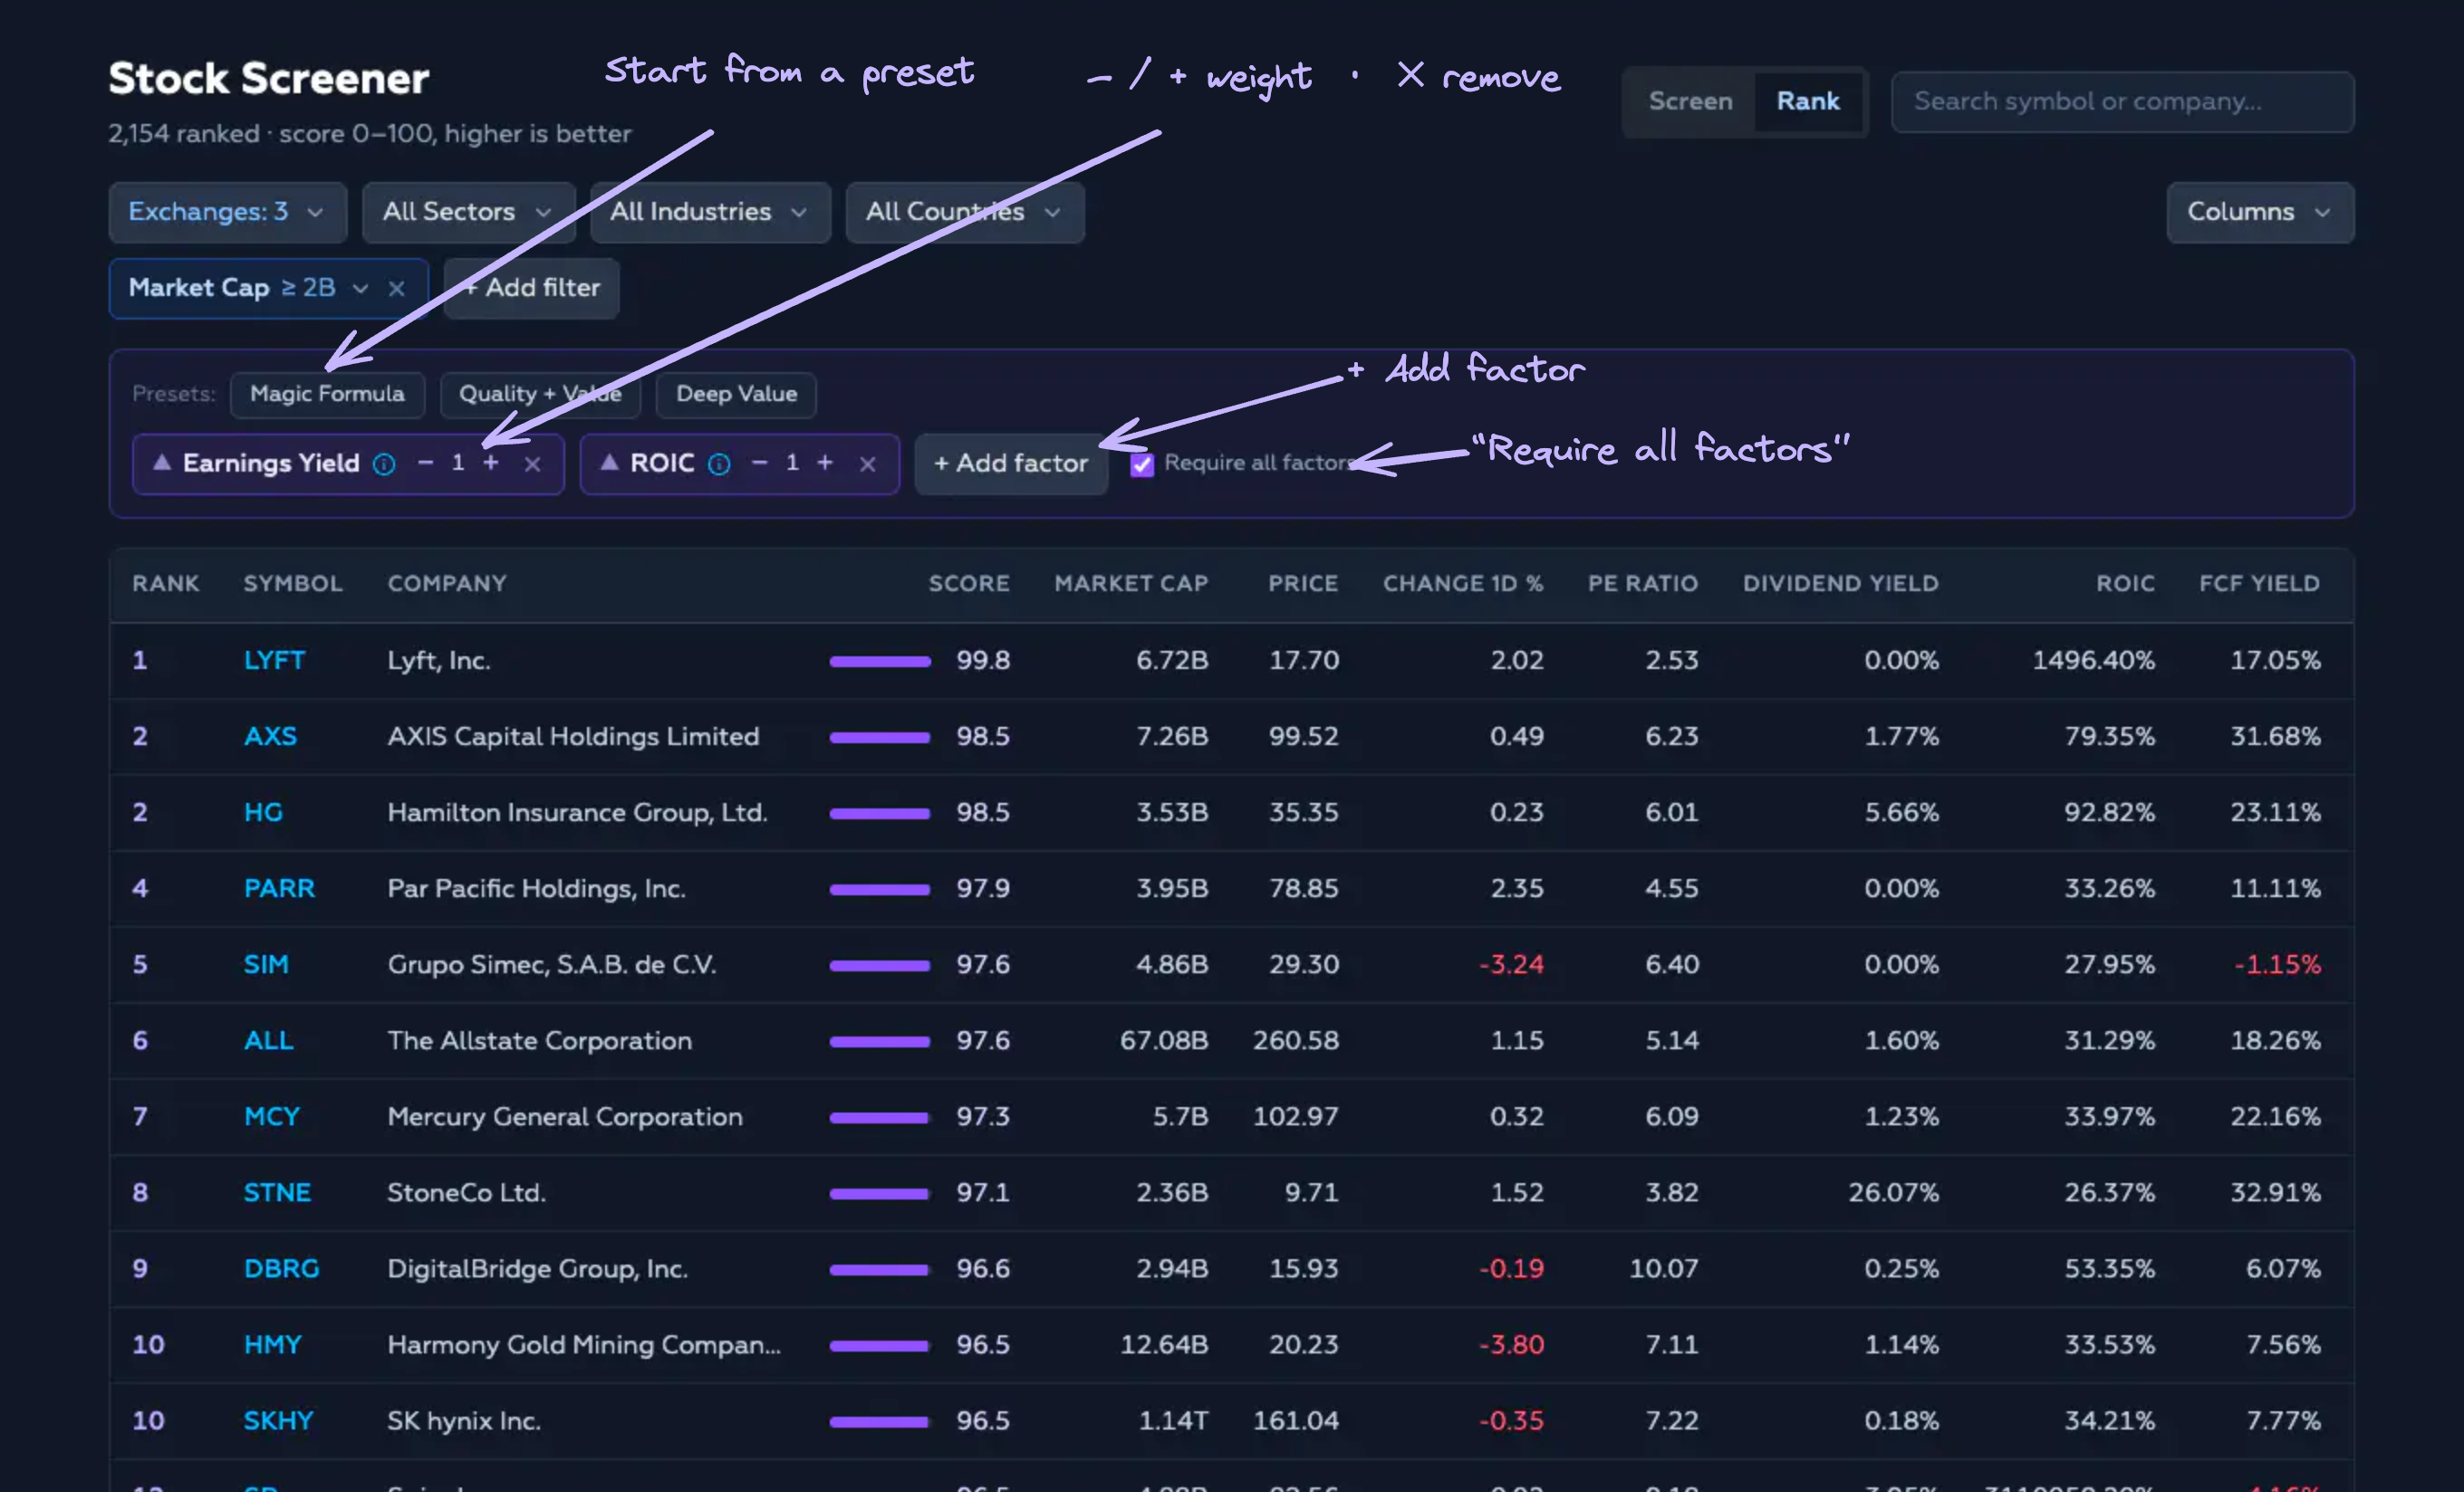The width and height of the screenshot is (2464, 1492).
Task: Toggle ROIC factor direction triangle
Action: tap(609, 463)
